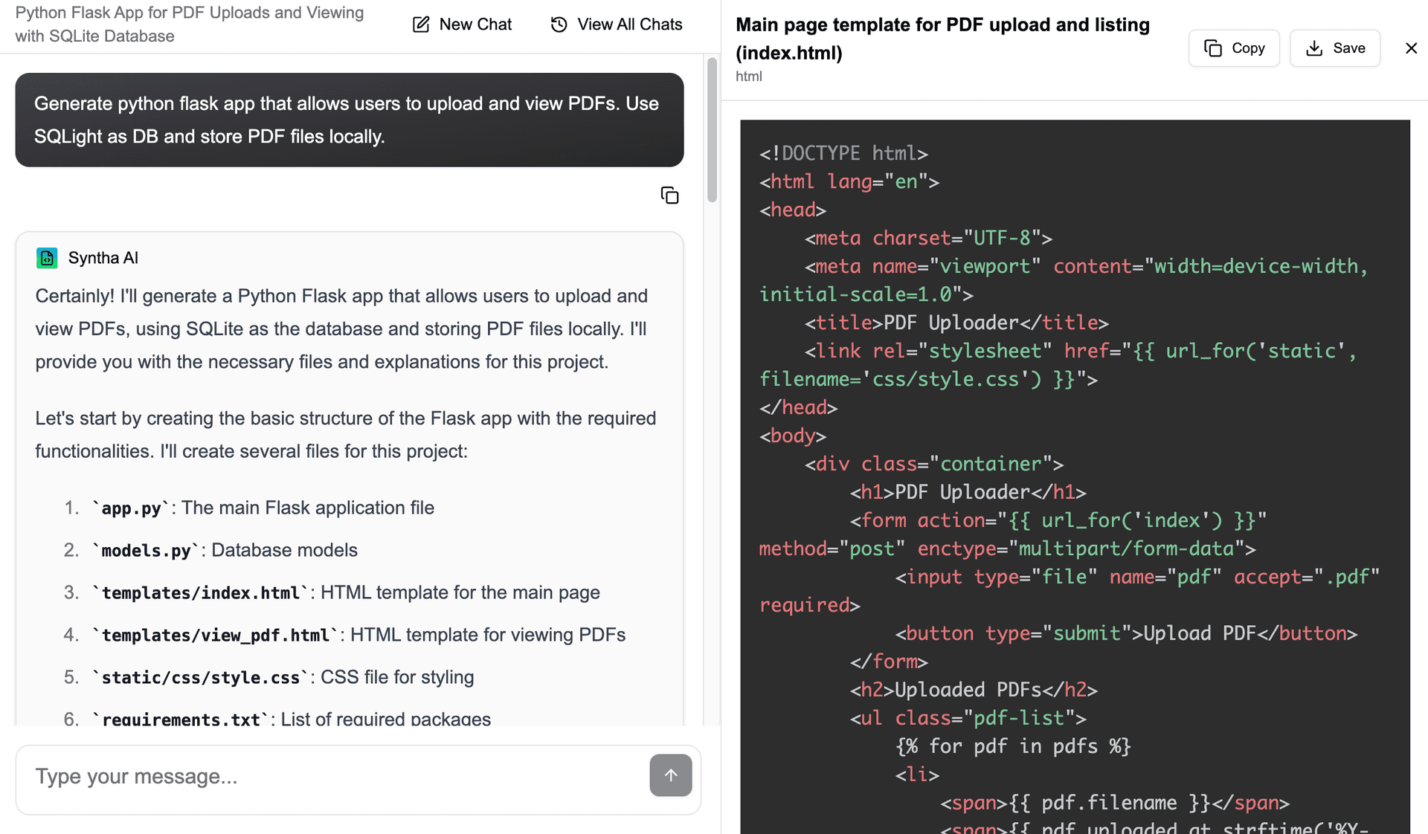Open View All Chats
This screenshot has width=1428, height=834.
click(616, 24)
